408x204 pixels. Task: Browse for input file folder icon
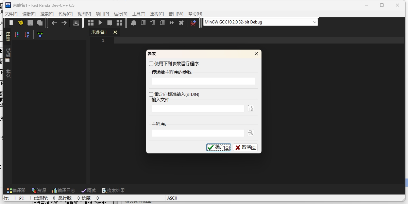point(251,108)
